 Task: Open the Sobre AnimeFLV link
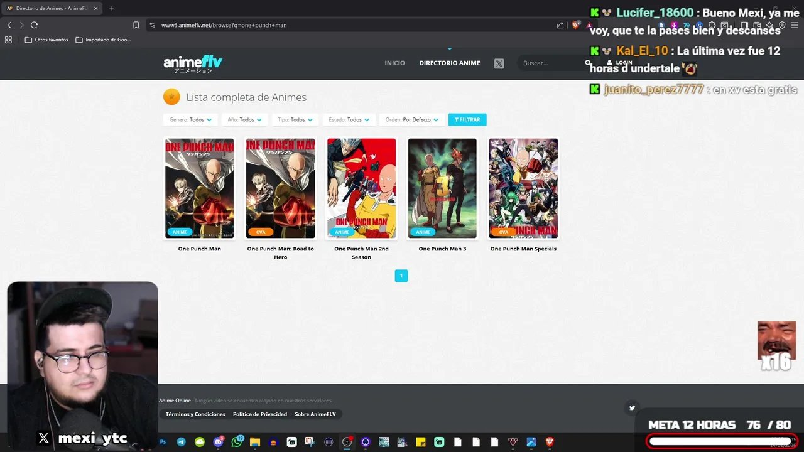315,414
